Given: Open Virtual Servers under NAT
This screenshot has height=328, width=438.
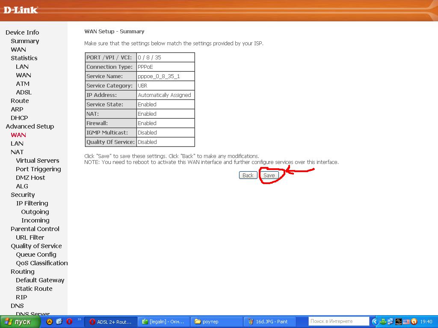Looking at the screenshot, I should [x=38, y=161].
